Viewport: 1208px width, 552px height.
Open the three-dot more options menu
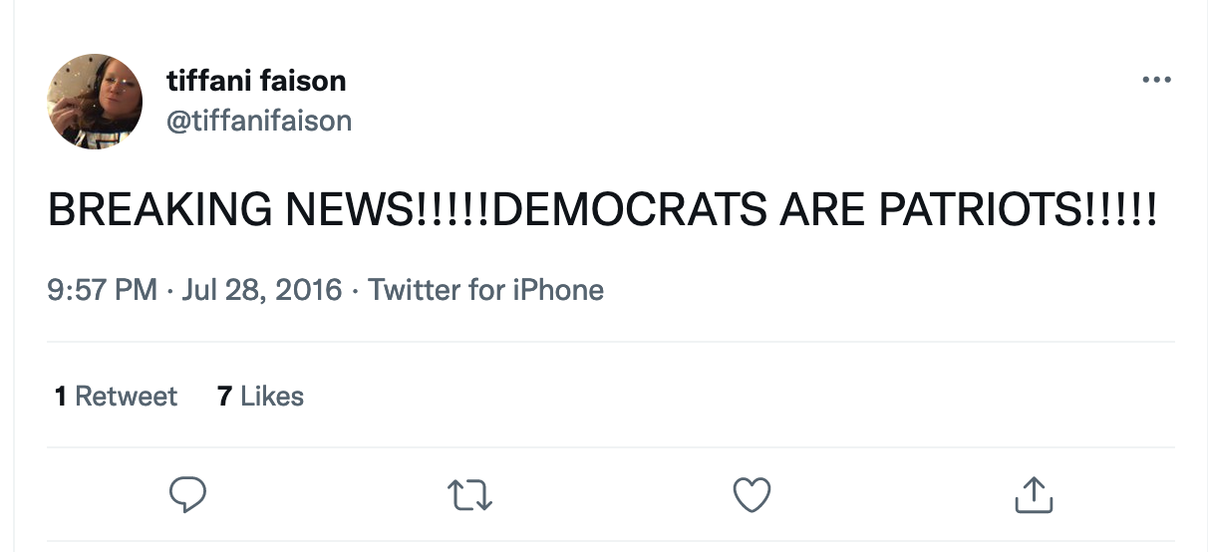1156,80
